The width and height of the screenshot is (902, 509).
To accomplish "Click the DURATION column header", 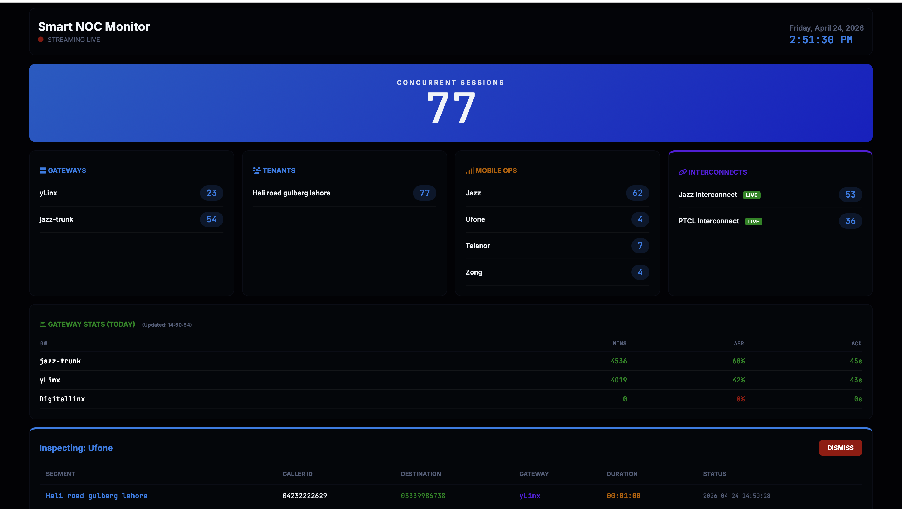I will point(622,474).
